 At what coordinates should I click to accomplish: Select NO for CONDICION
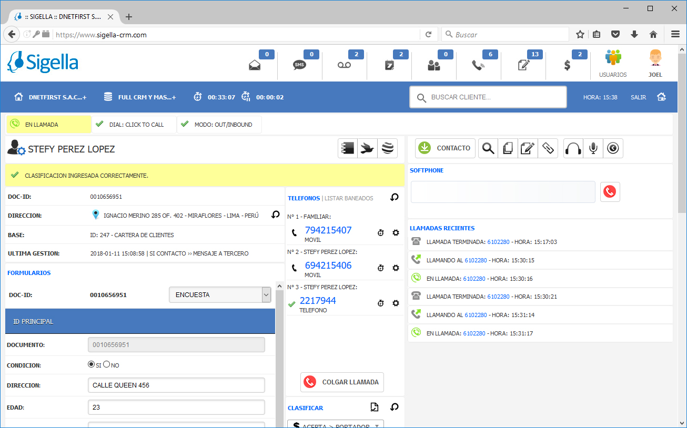point(107,364)
